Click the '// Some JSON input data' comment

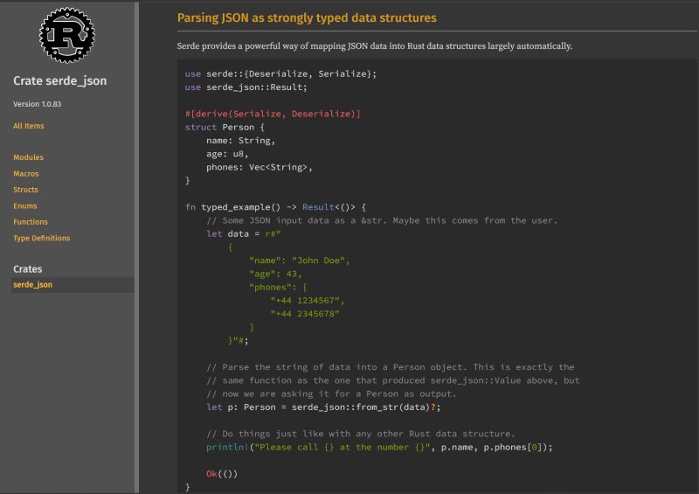point(382,220)
